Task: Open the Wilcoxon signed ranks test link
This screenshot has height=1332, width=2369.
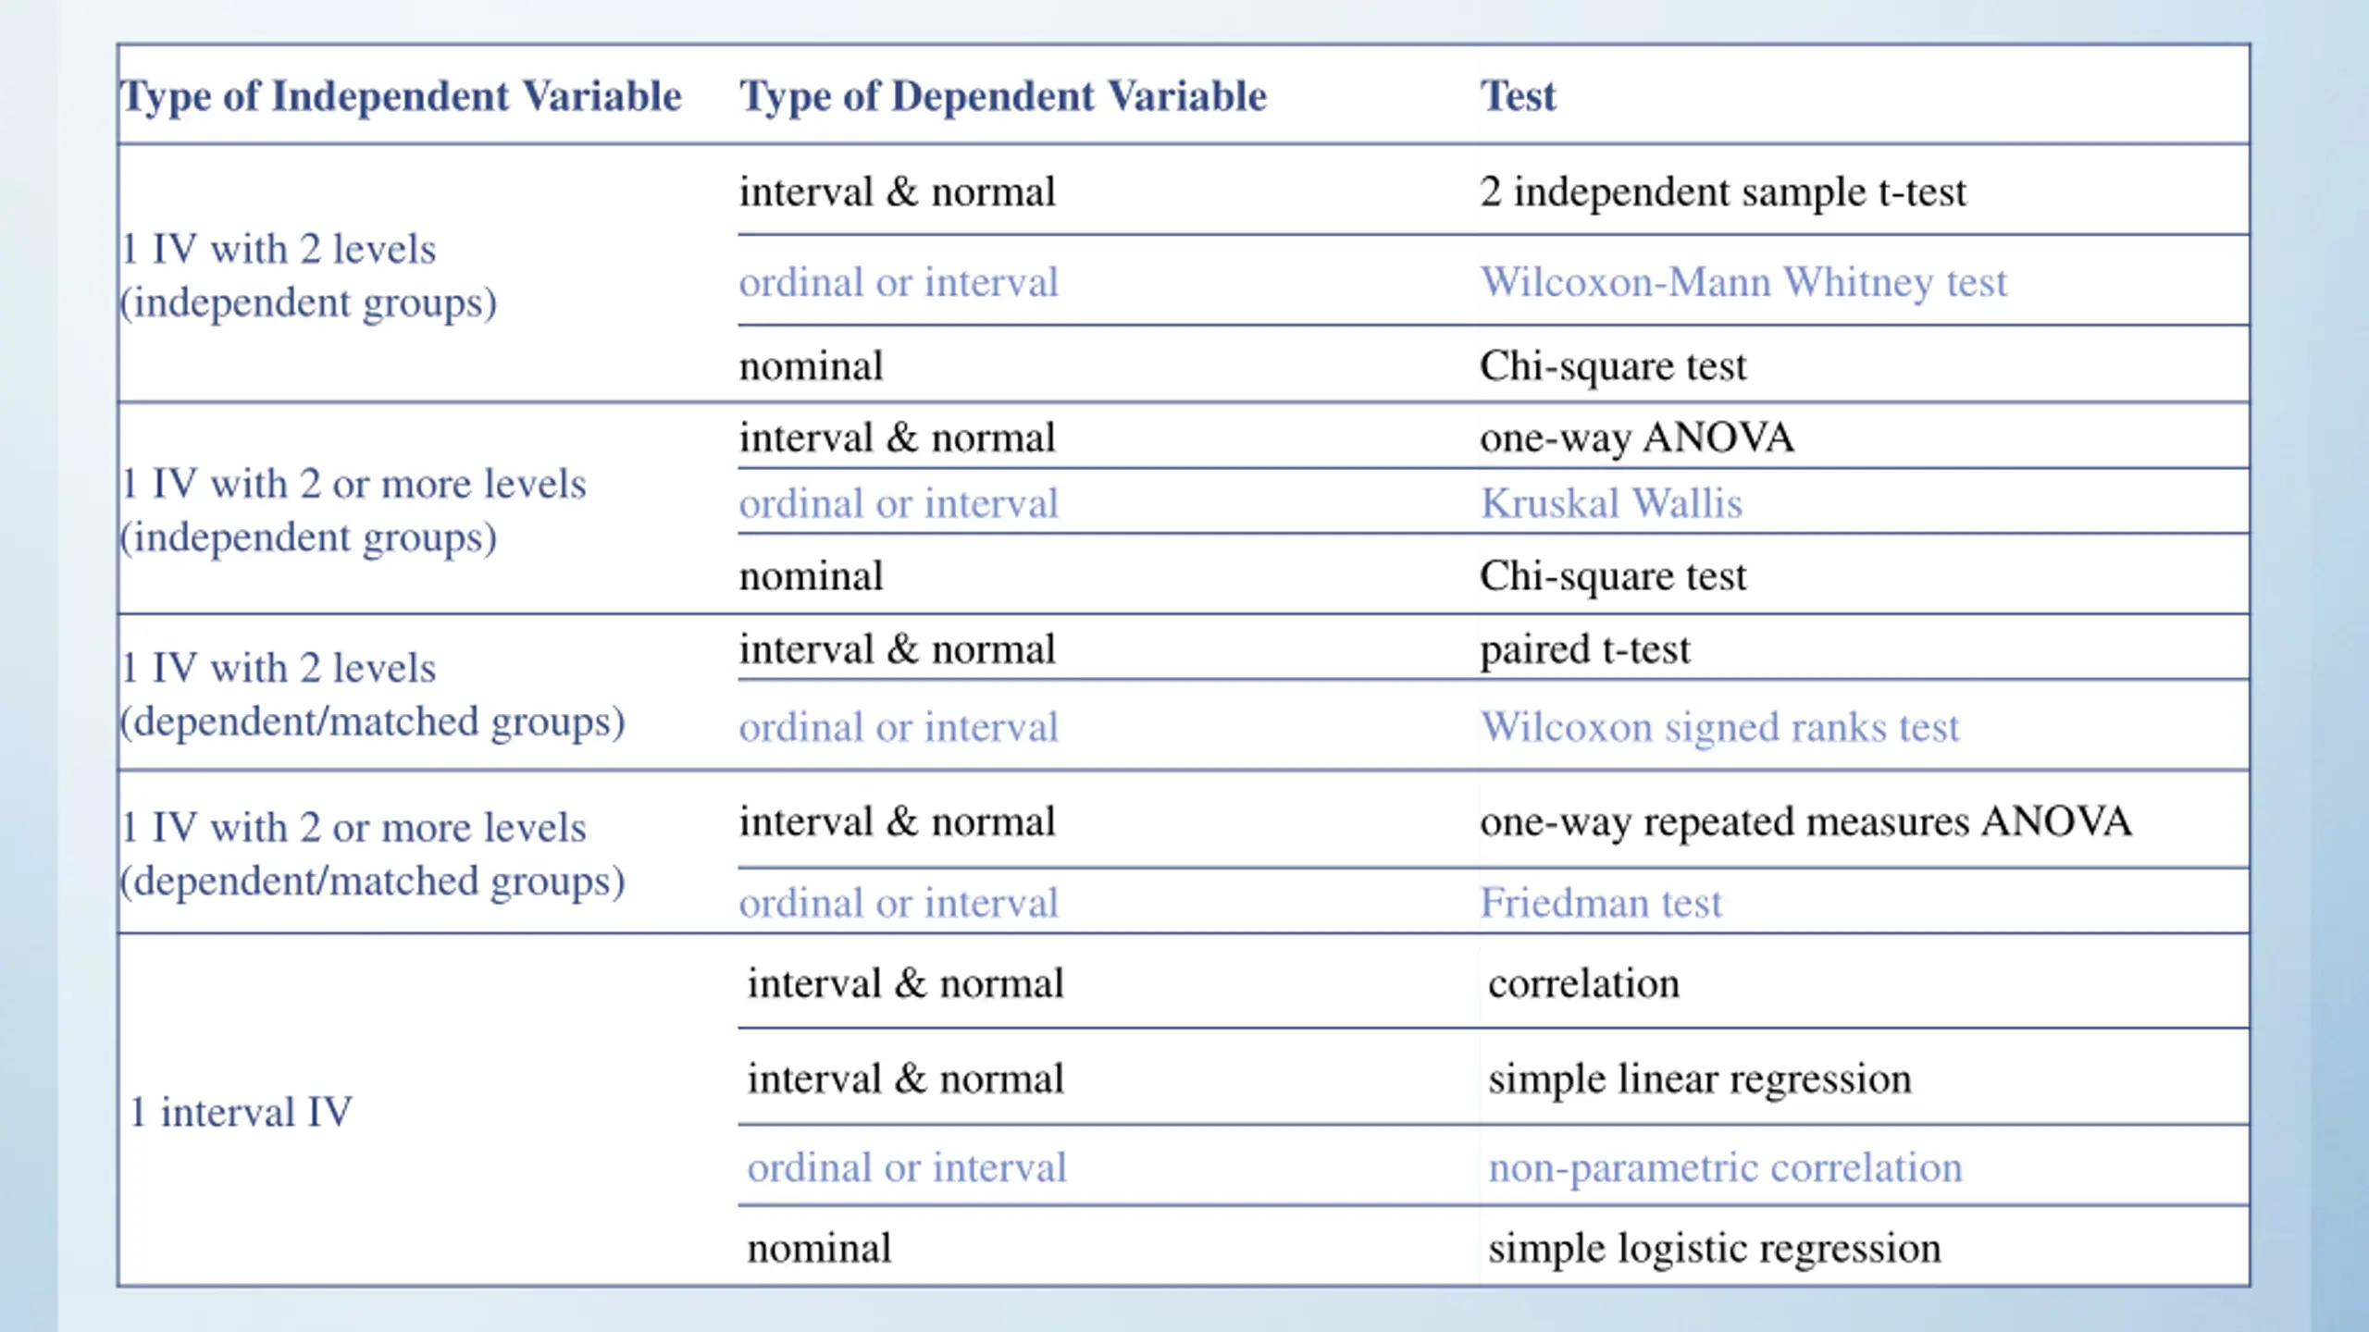Action: pos(1719,727)
